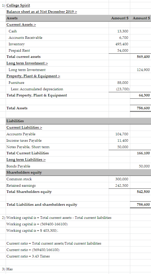Screen dimensions: 151x274
Task: Select 'Notes Payable, Short term' label
Action: [x=28, y=147]
